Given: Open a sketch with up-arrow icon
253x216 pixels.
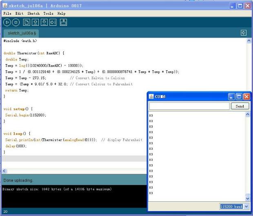Looking at the screenshot, I should [36, 22].
